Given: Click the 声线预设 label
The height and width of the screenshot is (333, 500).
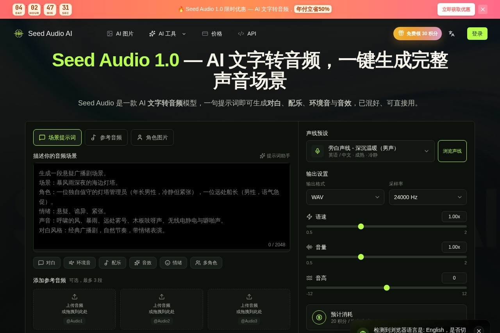Looking at the screenshot, I should 317,133.
